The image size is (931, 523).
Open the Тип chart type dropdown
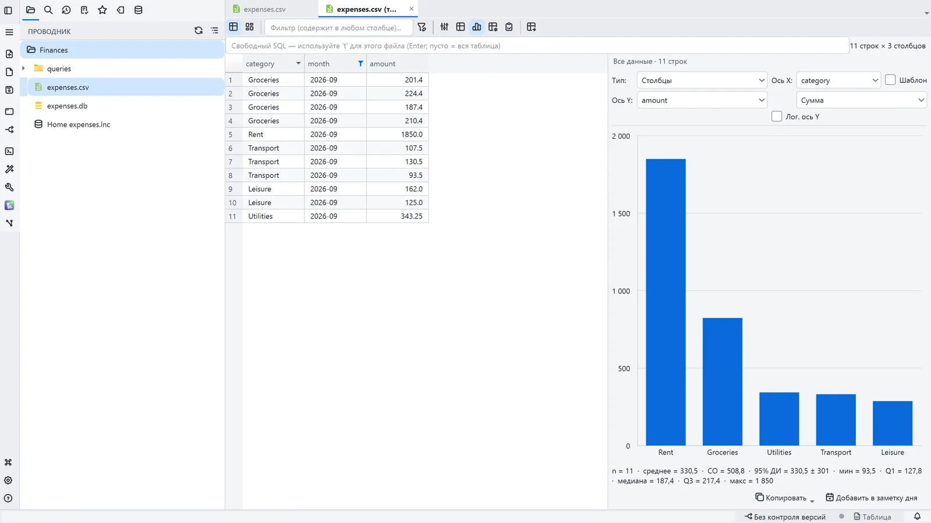click(x=702, y=81)
